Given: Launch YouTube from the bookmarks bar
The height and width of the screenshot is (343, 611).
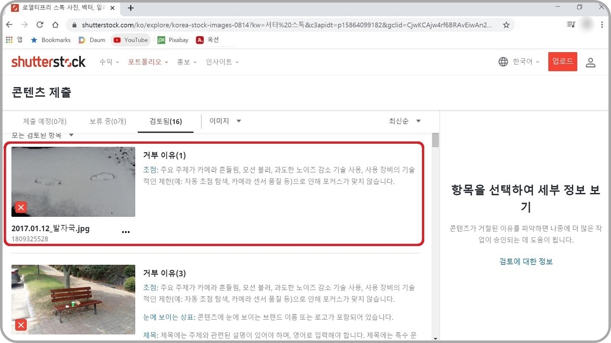Looking at the screenshot, I should coord(130,40).
